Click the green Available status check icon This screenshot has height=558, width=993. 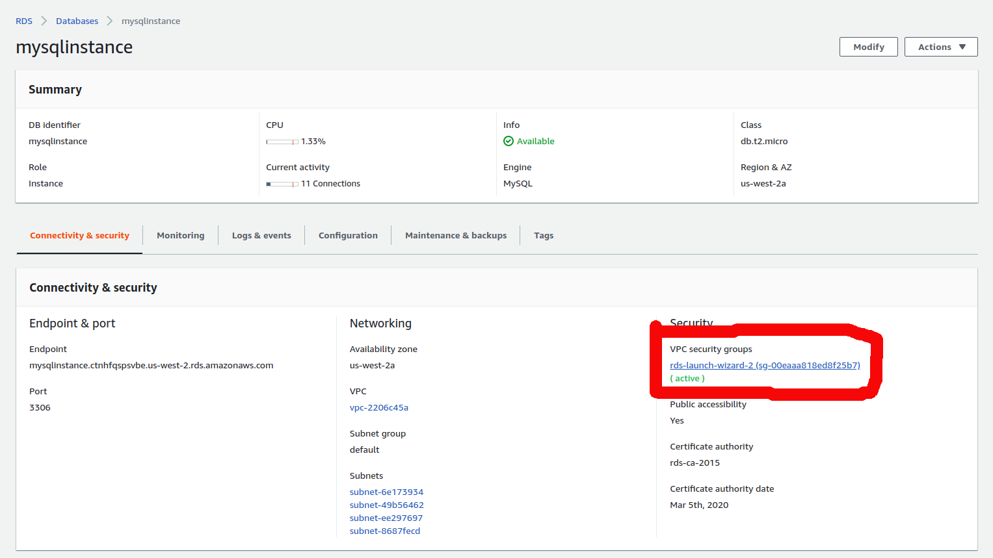(x=509, y=141)
